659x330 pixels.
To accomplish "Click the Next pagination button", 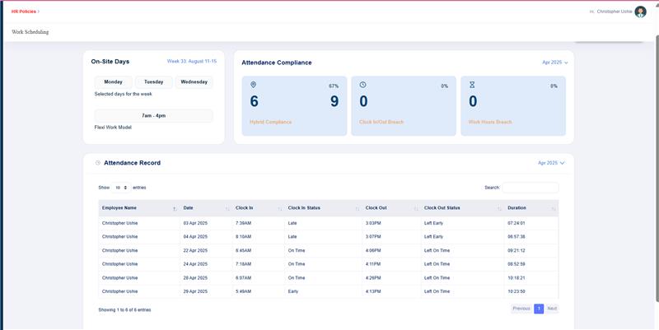I will coord(552,309).
